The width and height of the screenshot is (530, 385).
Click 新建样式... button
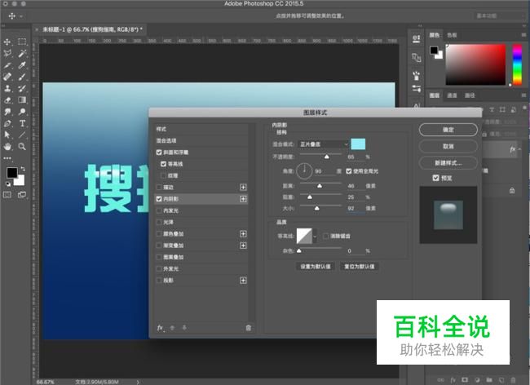[x=448, y=163]
